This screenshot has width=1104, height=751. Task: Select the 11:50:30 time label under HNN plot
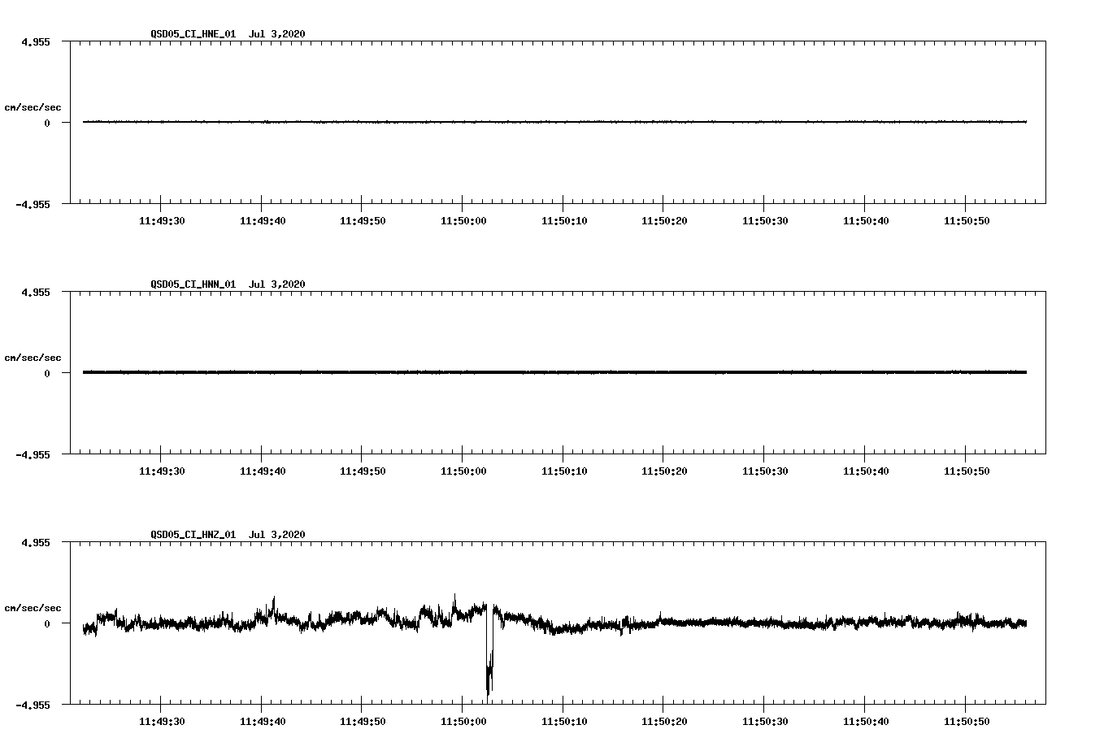(765, 471)
